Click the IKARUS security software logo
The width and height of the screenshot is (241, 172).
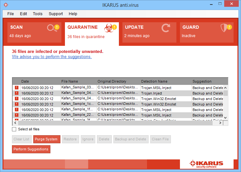(x=206, y=164)
